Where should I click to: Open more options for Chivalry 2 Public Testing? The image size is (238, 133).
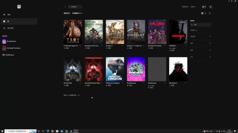[x=144, y=46]
